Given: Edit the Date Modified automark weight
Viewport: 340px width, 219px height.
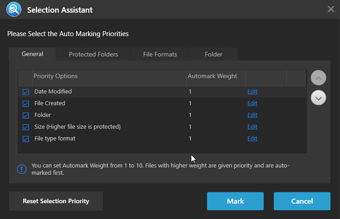Looking at the screenshot, I should point(252,92).
